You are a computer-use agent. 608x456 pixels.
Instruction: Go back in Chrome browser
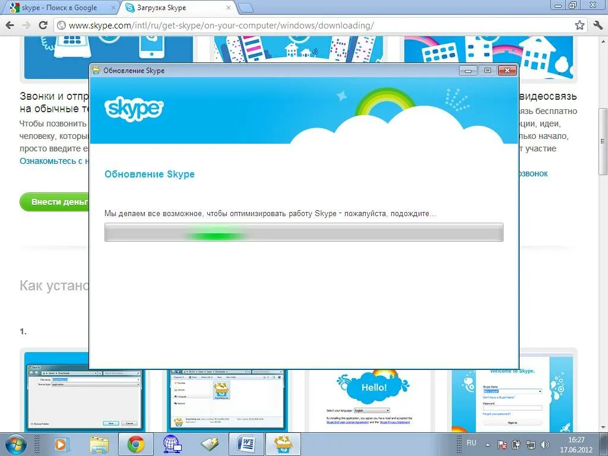tap(9, 26)
